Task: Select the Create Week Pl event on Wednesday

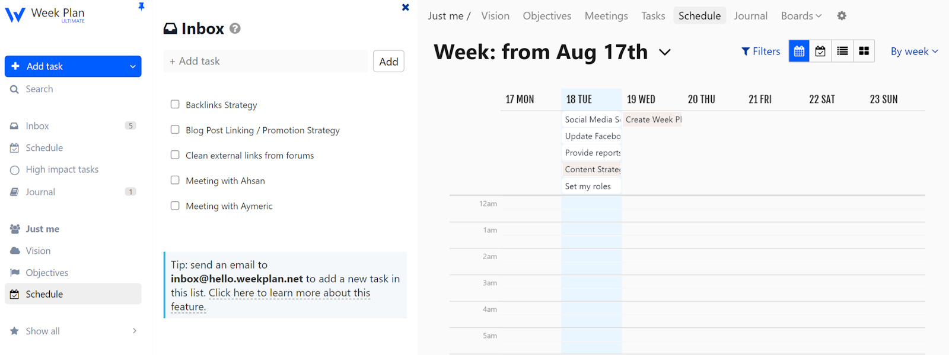Action: pos(651,119)
